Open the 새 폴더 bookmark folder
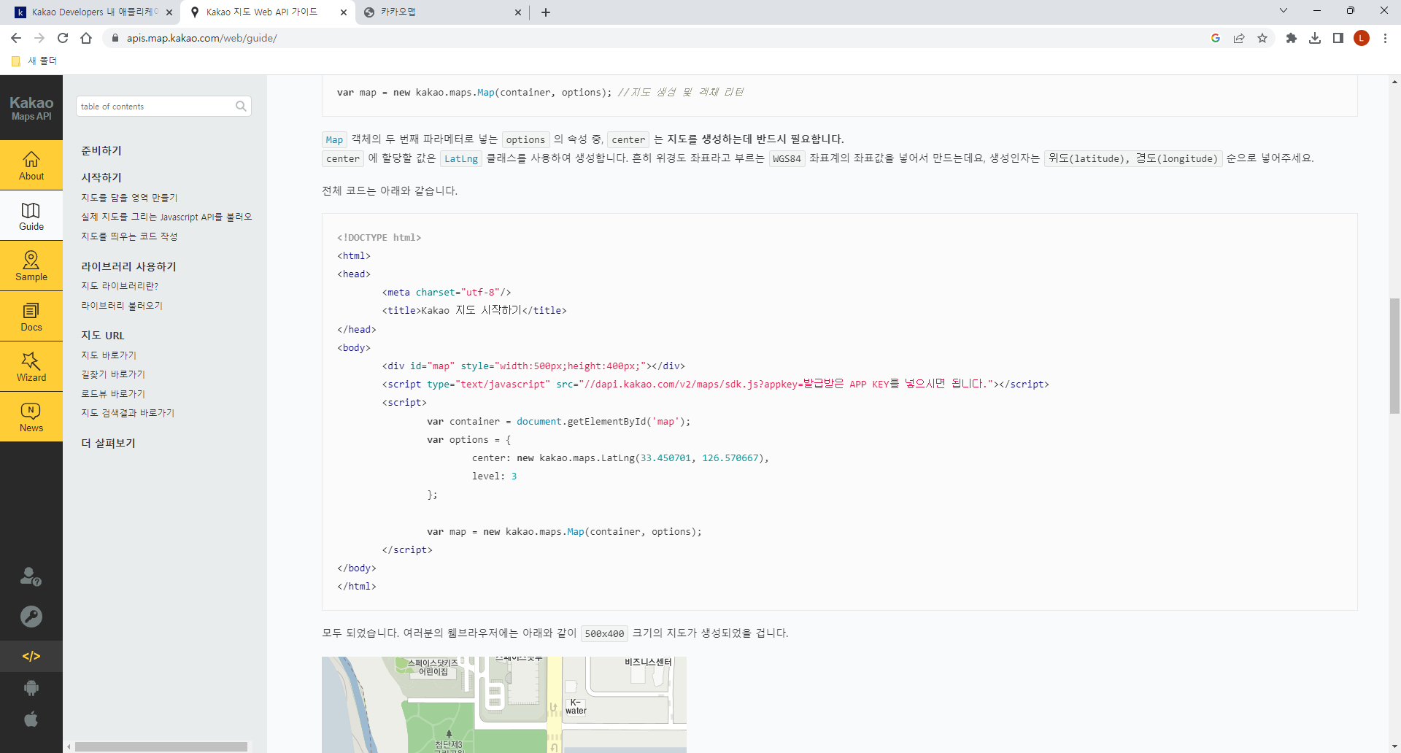The height and width of the screenshot is (753, 1401). point(34,61)
